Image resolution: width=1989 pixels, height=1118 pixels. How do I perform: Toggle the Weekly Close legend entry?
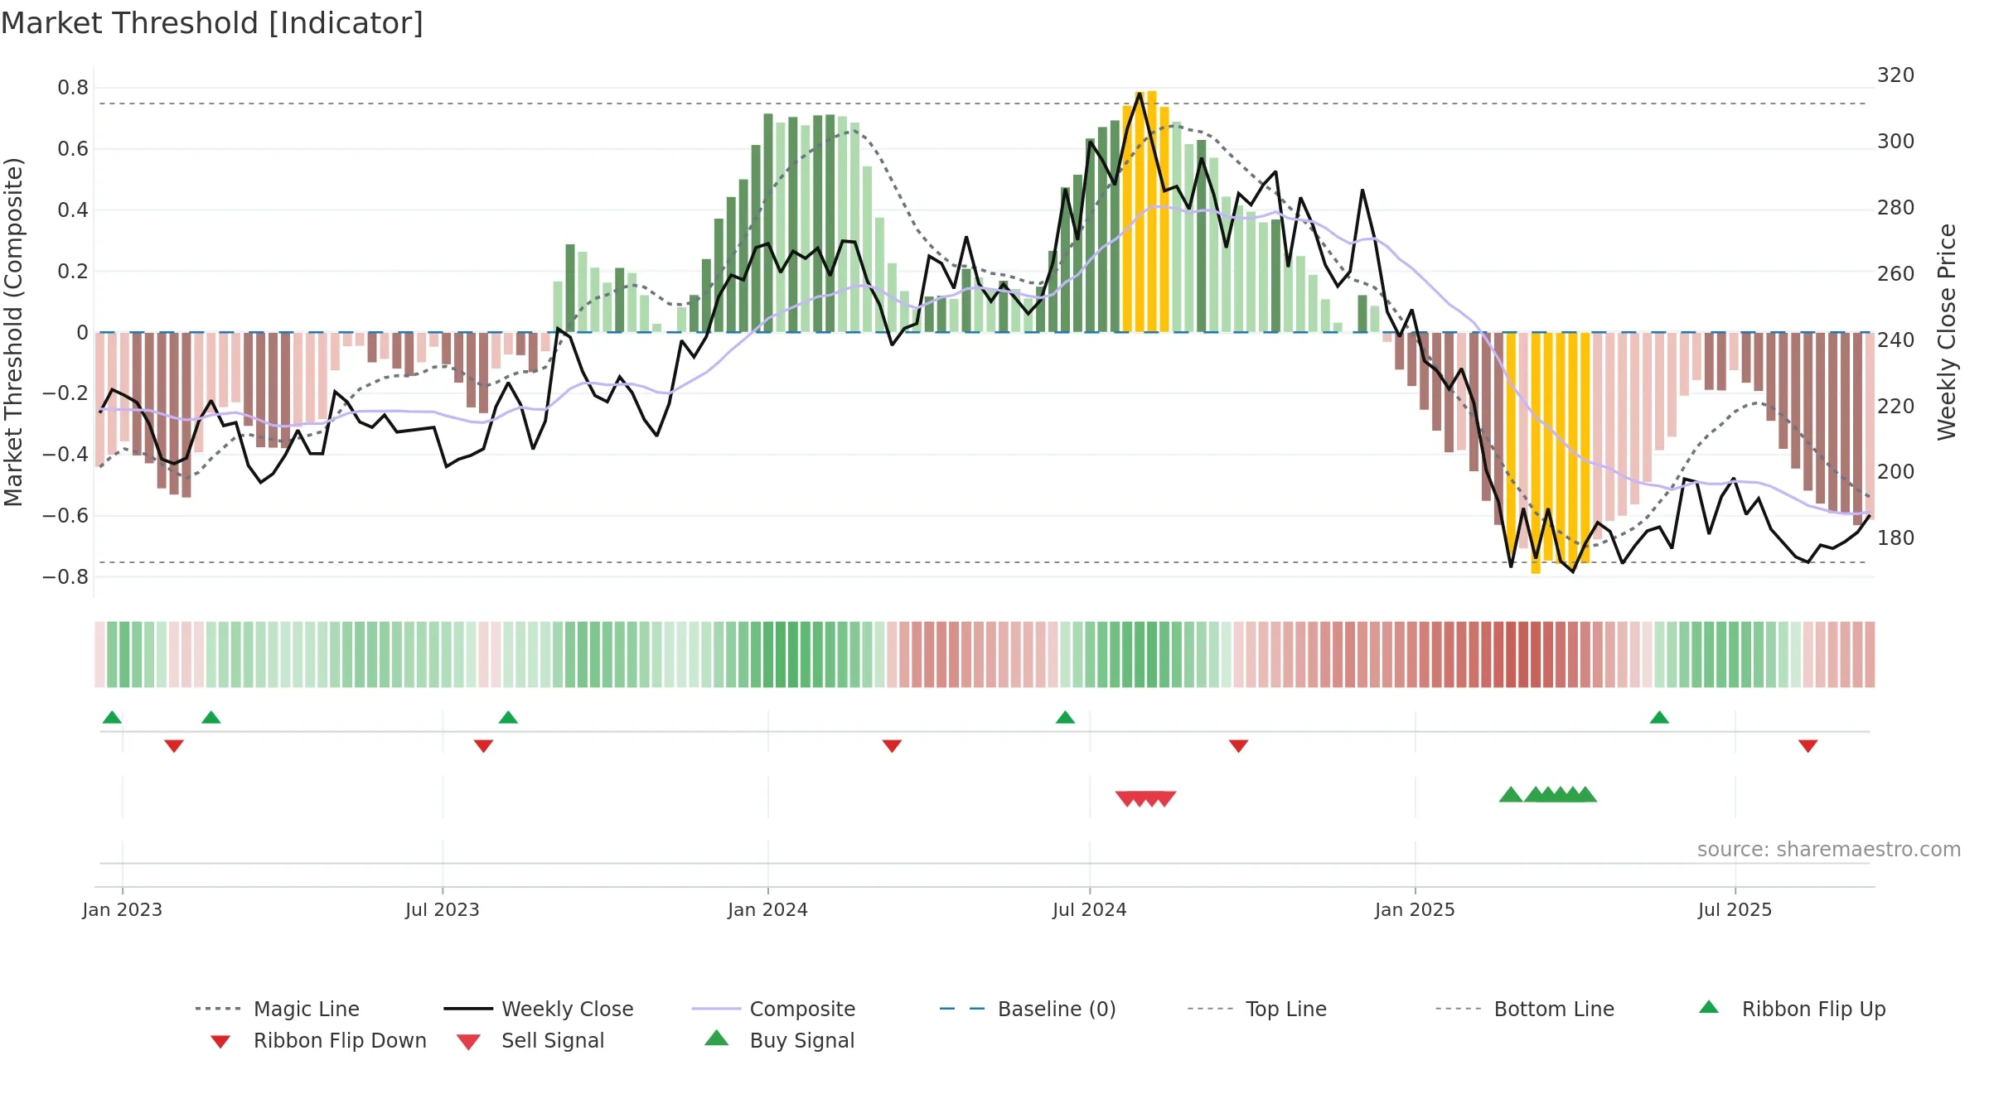pos(539,1009)
